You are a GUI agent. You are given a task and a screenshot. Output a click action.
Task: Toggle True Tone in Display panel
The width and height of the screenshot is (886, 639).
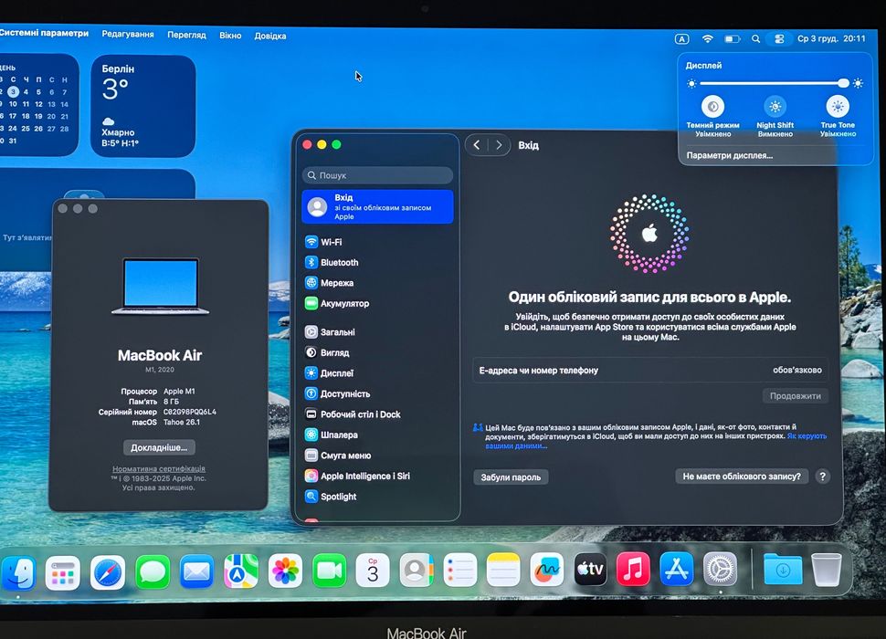coord(838,107)
